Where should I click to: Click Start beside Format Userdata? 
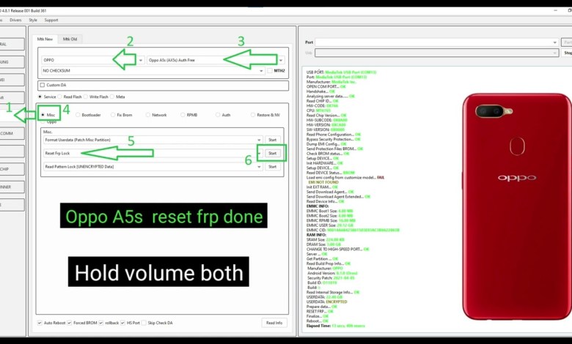click(x=272, y=139)
